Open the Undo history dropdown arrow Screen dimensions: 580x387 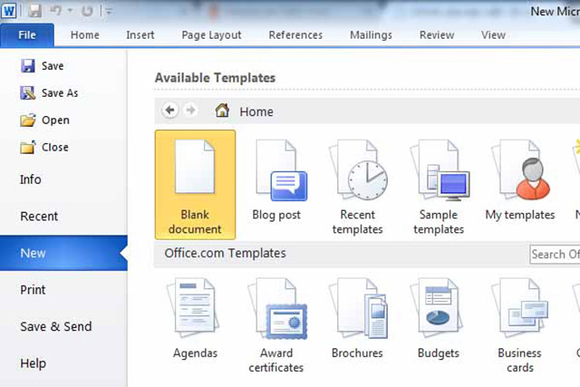(70, 11)
